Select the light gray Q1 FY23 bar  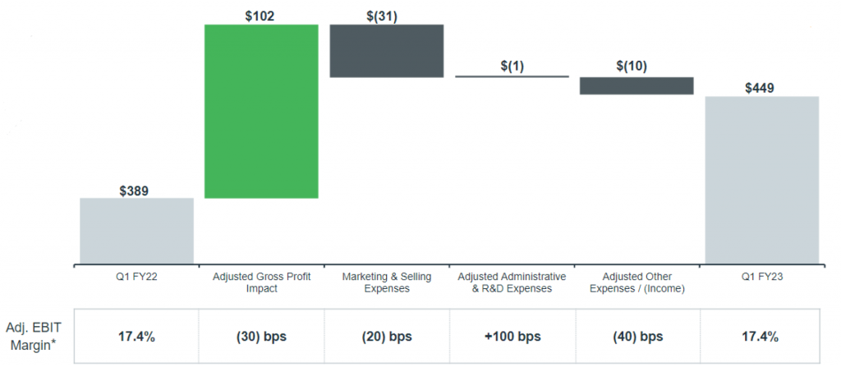(x=762, y=180)
